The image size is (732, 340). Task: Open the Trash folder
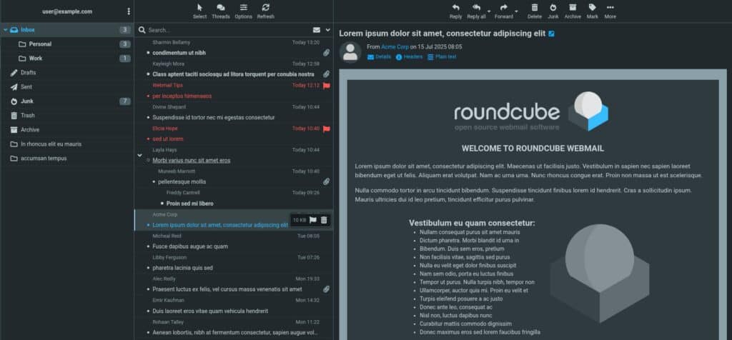tap(67, 116)
